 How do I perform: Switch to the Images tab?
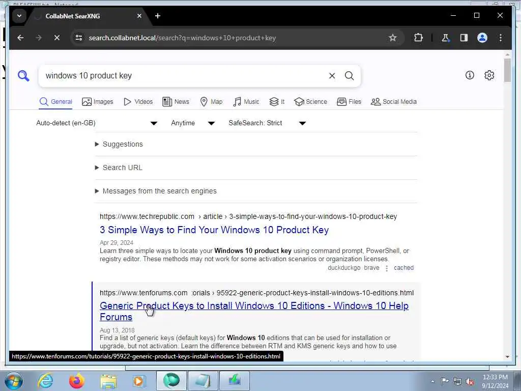(98, 102)
